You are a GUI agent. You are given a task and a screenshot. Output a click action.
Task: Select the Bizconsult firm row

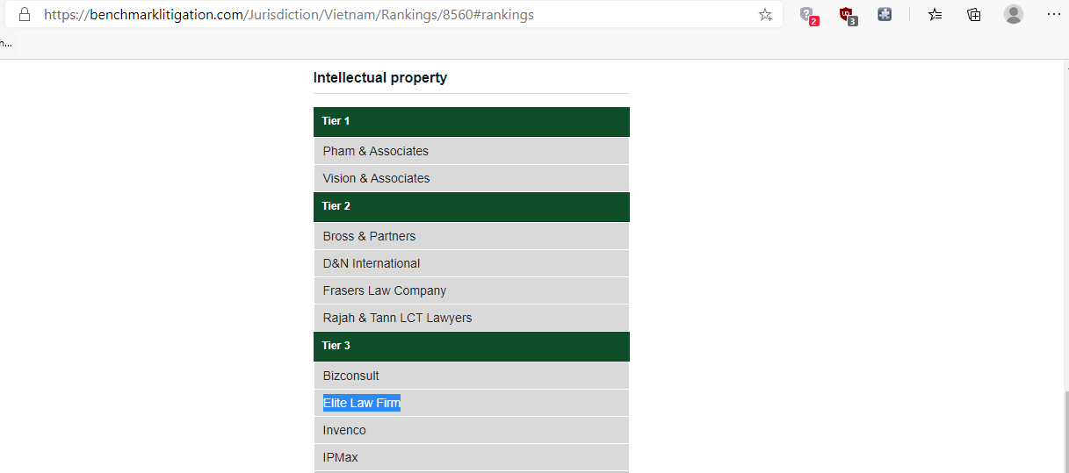pyautogui.click(x=350, y=376)
